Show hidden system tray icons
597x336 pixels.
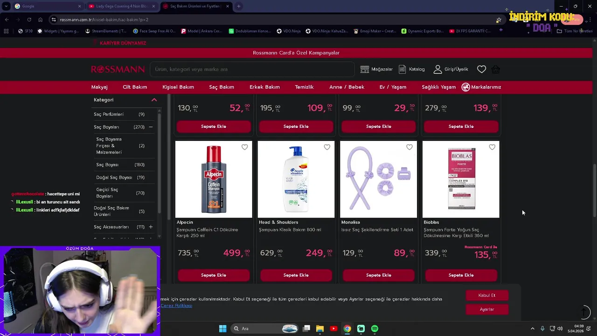[533, 329]
